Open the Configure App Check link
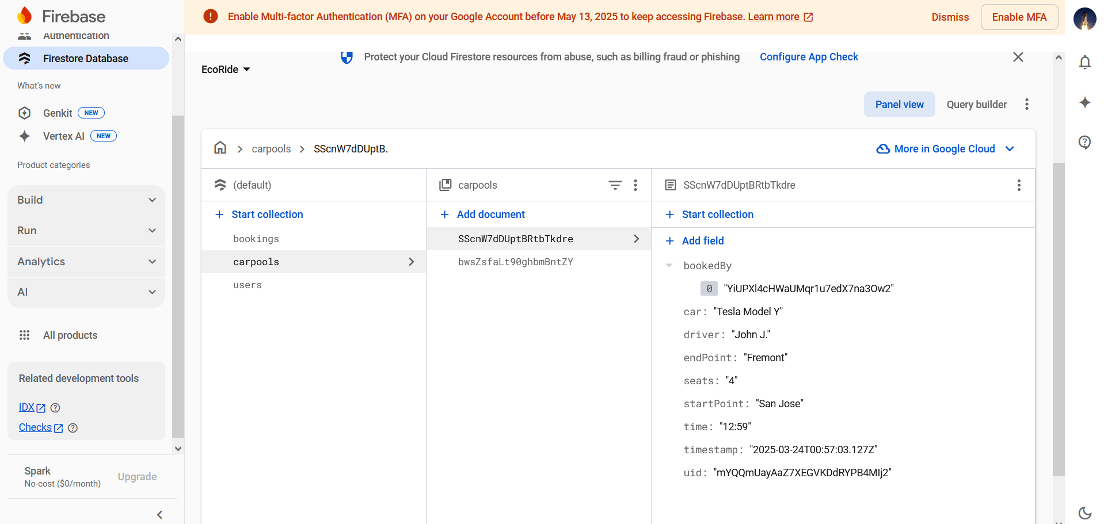 808,57
